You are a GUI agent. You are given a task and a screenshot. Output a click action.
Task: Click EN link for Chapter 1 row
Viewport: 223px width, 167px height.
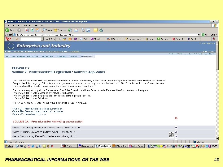[x=176, y=128]
